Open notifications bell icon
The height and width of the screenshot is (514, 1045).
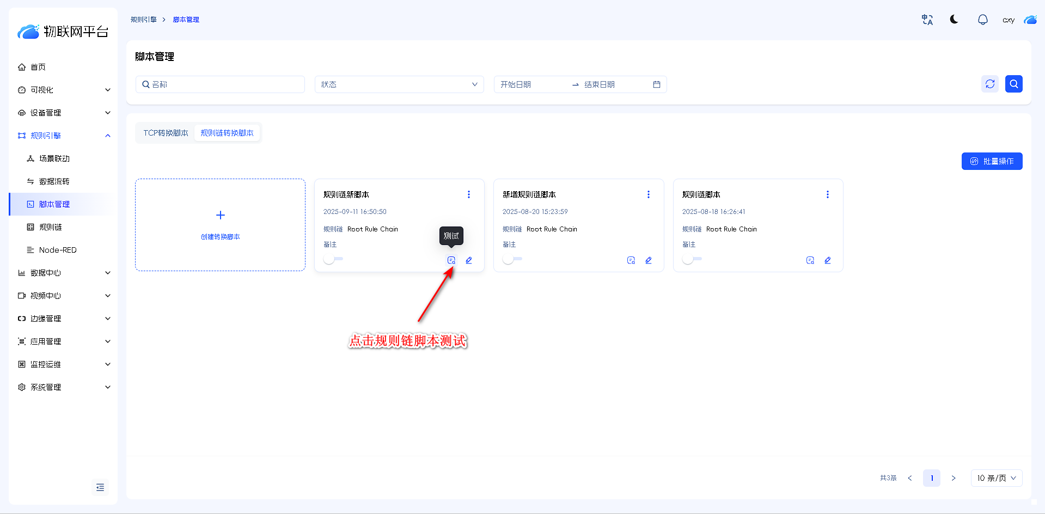(982, 20)
